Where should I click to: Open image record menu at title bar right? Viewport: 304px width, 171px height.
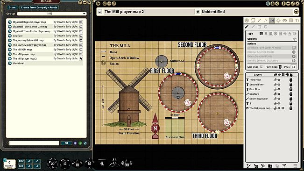coord(296,12)
